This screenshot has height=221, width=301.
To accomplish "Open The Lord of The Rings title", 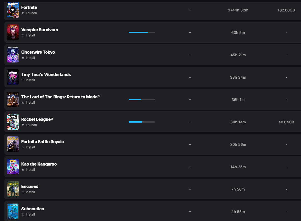I will point(61,97).
